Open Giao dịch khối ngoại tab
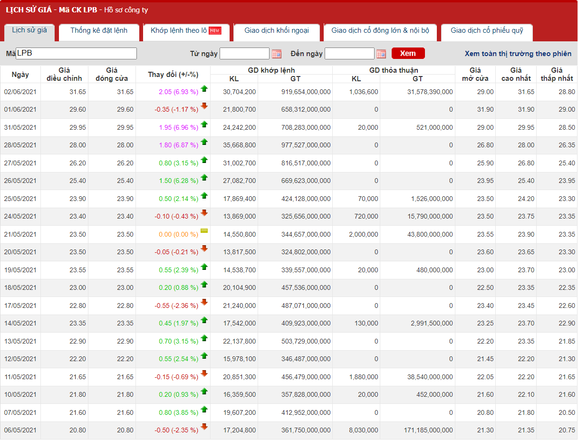This screenshot has height=440, width=578. coord(277,30)
